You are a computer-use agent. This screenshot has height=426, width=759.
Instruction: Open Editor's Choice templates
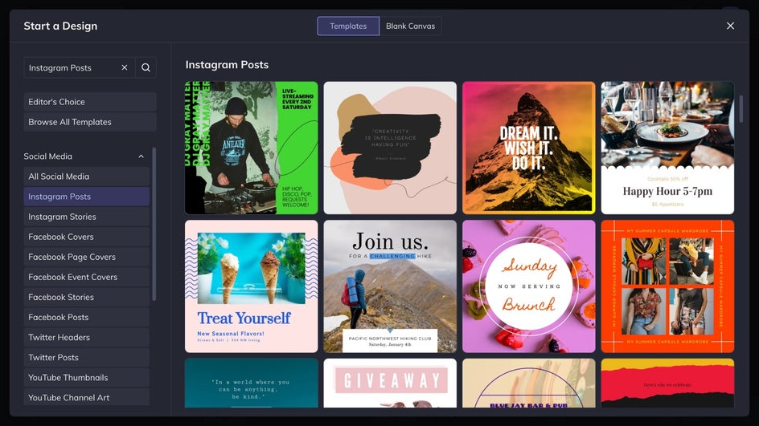point(90,102)
